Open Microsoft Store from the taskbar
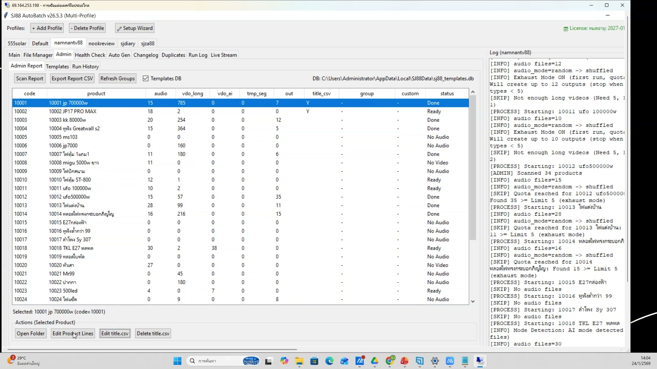This screenshot has height=369, width=657. [314, 361]
